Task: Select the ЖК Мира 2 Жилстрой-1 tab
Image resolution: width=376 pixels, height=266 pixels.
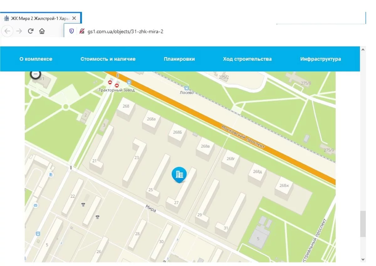Action: pyautogui.click(x=40, y=18)
